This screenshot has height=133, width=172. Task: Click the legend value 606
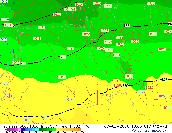tap(83, 132)
